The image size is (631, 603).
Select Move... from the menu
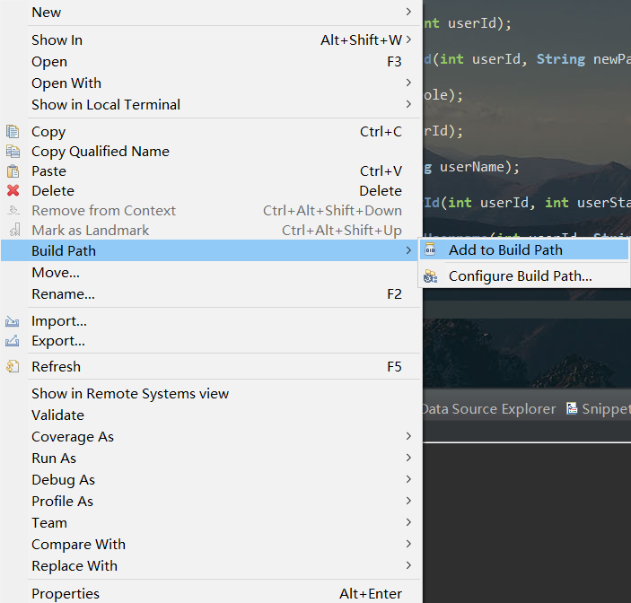point(211,272)
